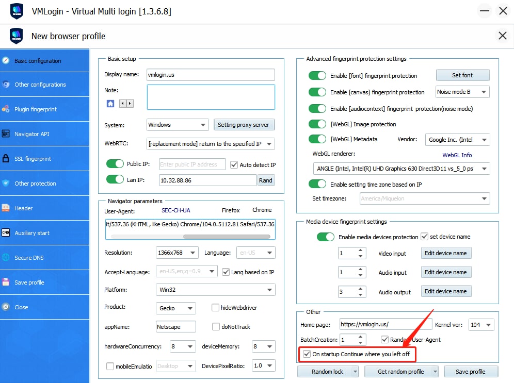Click the Auxiliary start CMD icon
514x383 pixels.
(6, 233)
